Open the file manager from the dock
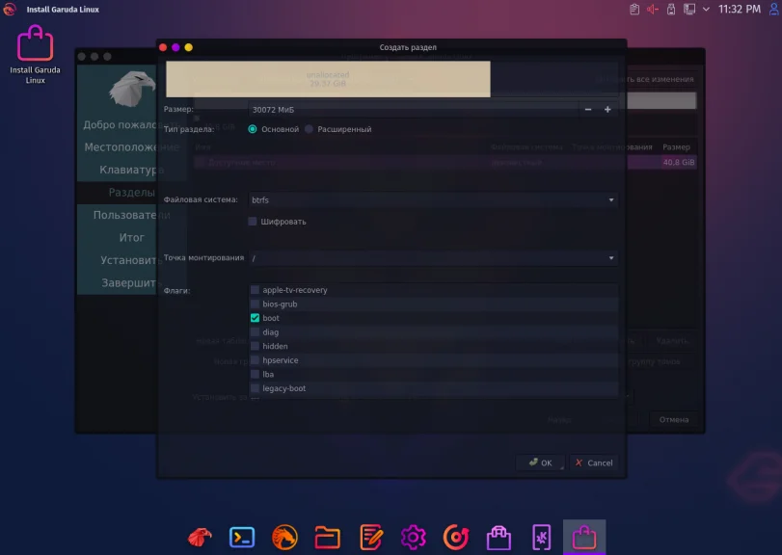The width and height of the screenshot is (782, 555). click(x=328, y=537)
